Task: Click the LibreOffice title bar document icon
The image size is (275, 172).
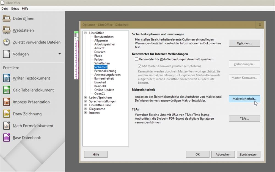Action: pyautogui.click(x=2, y=3)
